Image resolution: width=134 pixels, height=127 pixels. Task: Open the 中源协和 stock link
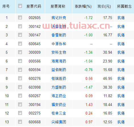pyautogui.click(x=59, y=44)
